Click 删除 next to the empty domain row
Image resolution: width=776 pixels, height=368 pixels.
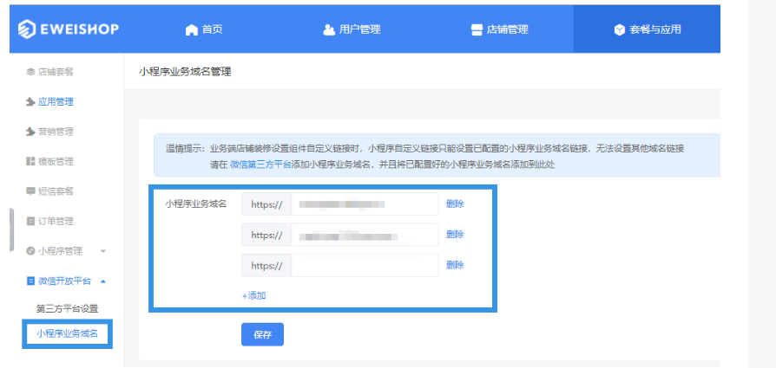coord(455,265)
